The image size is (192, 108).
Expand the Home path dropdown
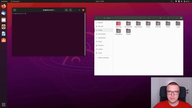tap(113, 18)
